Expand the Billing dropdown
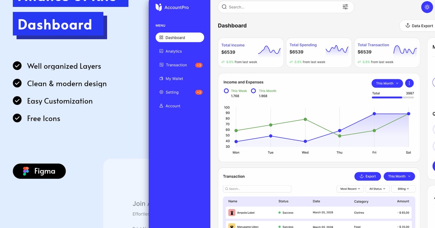The image size is (435, 228). coord(403,189)
